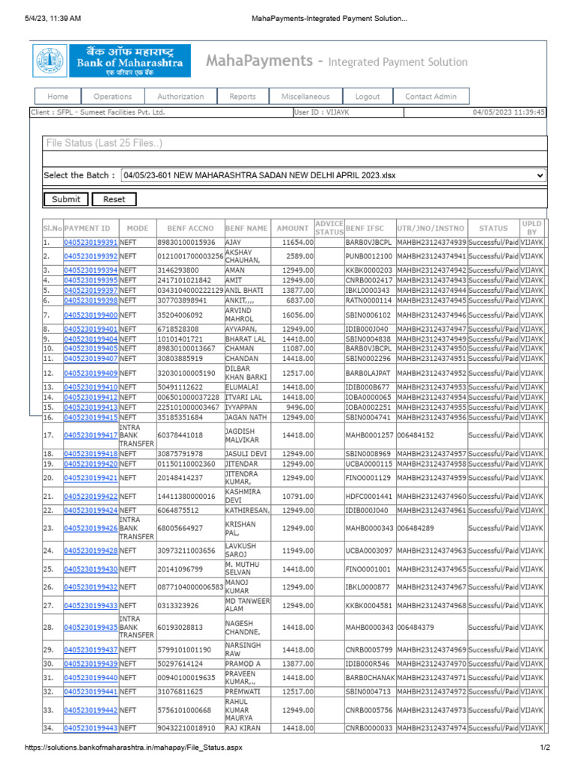Open the Home menu
Viewport: 575px width, 767px height.
click(58, 97)
